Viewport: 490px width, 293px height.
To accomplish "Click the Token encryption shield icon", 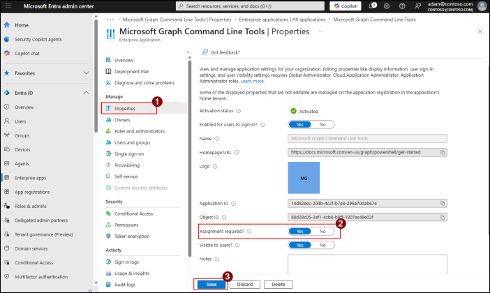I will [108, 236].
